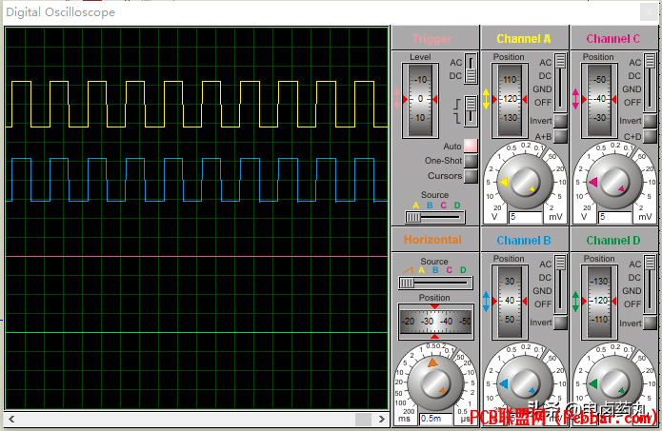Click the ramp icon in Horizontal Source
Image resolution: width=662 pixels, height=431 pixels.
tap(408, 270)
